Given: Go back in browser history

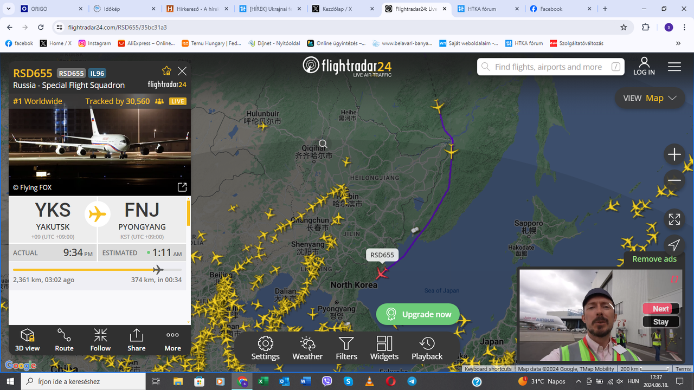Looking at the screenshot, I should (x=10, y=27).
